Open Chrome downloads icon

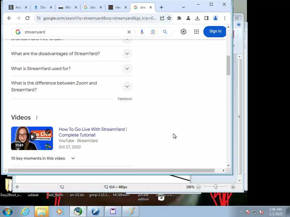click(x=197, y=18)
